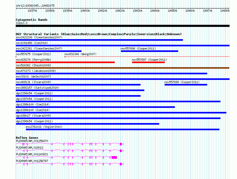Click the nsv557698 (Cooper2011) label
Screen dimensions: 237x179
coord(182,82)
